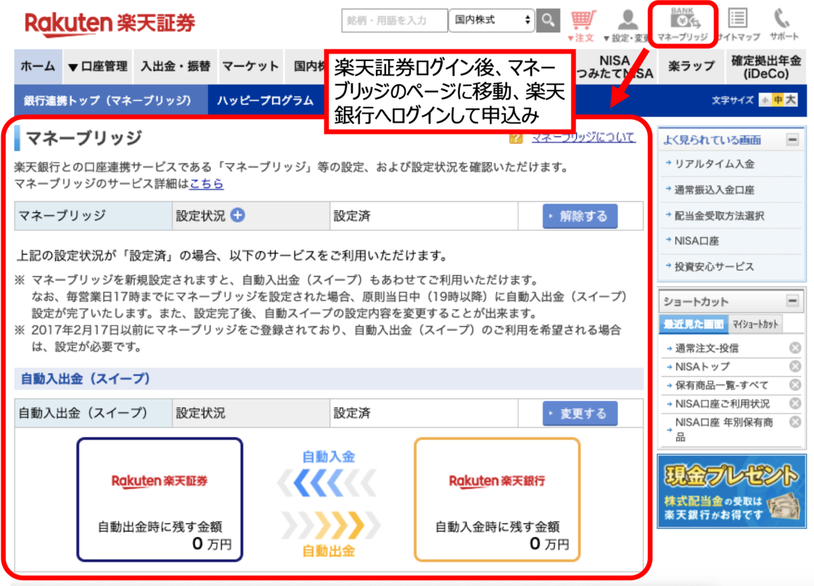Open the こちら service details link

206,184
